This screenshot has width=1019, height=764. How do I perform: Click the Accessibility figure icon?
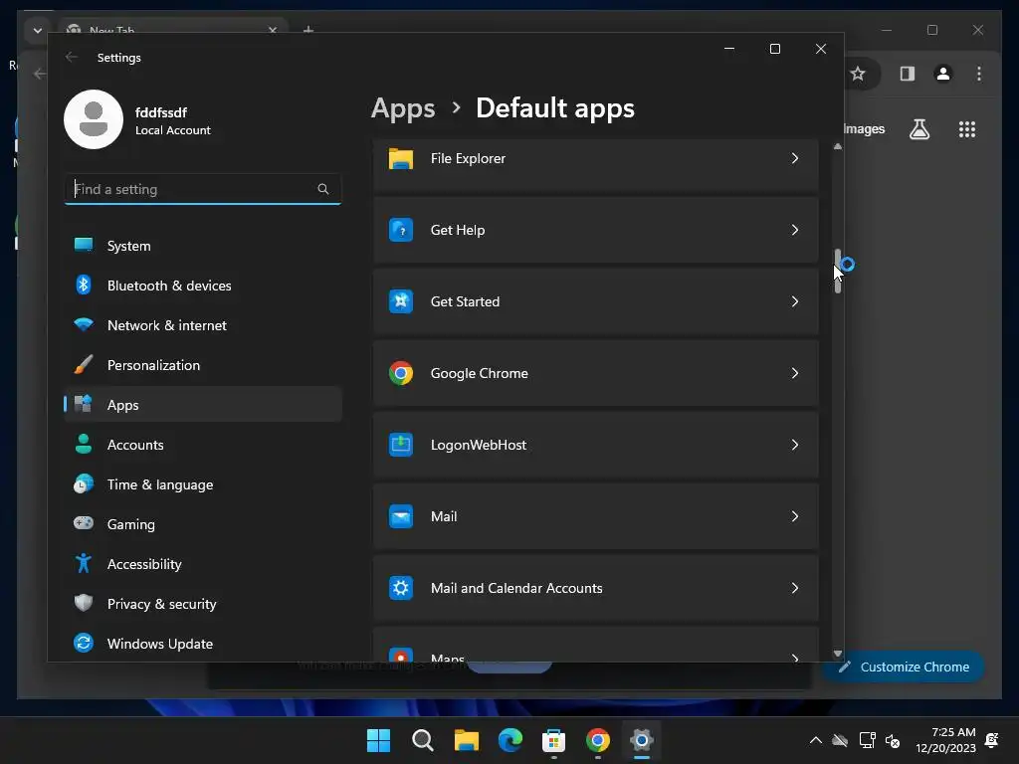pos(84,563)
